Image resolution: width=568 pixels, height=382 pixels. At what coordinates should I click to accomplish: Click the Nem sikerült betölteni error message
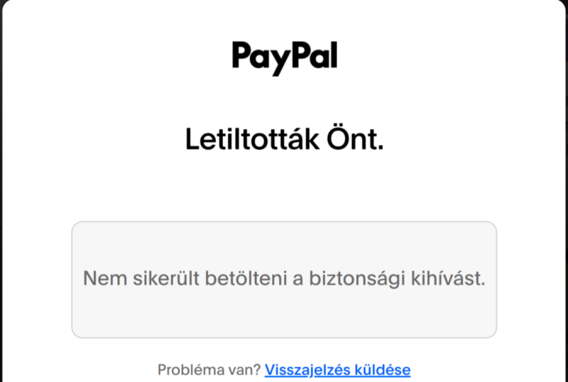click(284, 279)
